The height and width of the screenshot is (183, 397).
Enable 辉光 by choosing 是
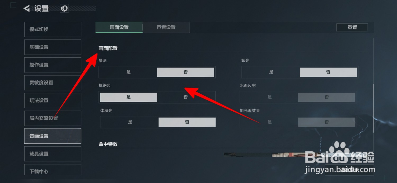point(271,72)
